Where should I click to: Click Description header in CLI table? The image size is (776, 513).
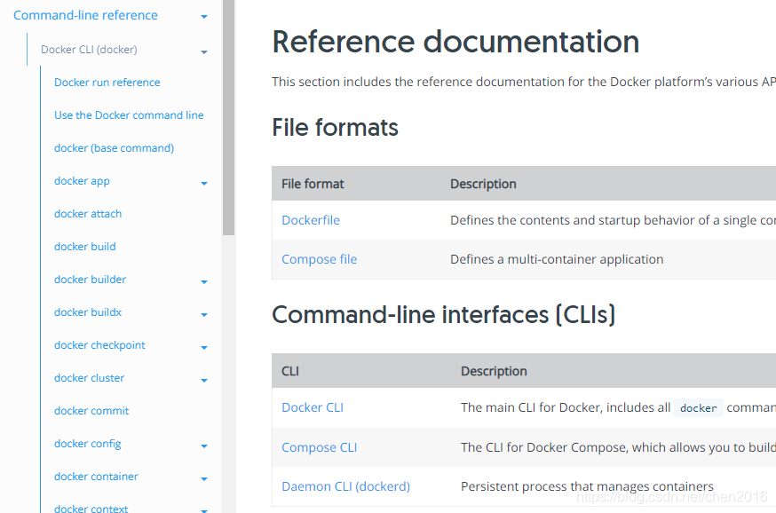click(x=494, y=372)
